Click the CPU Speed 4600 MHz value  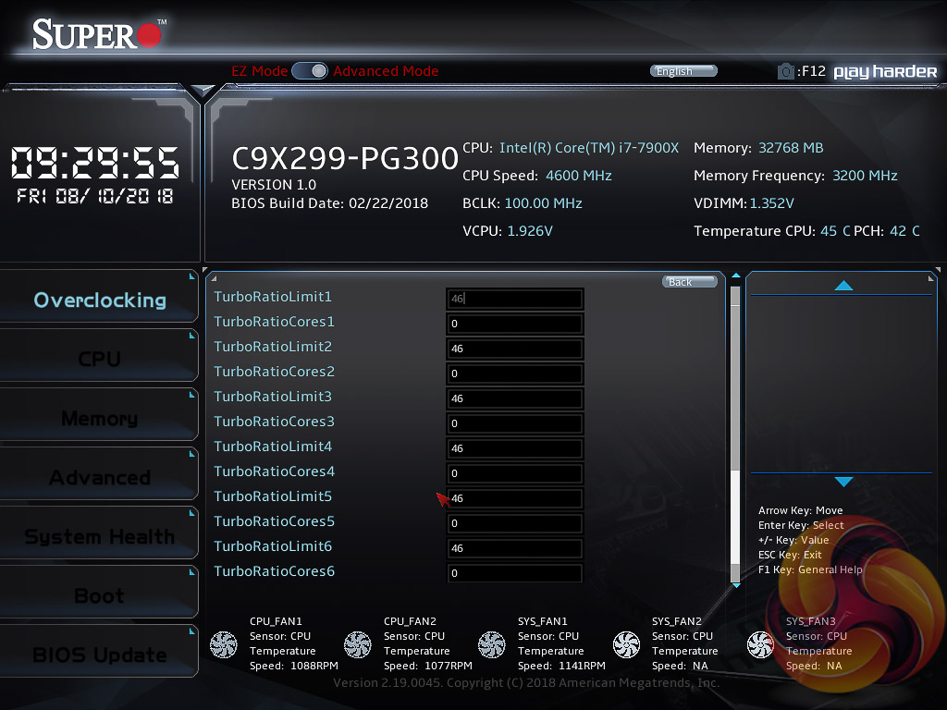click(x=579, y=176)
